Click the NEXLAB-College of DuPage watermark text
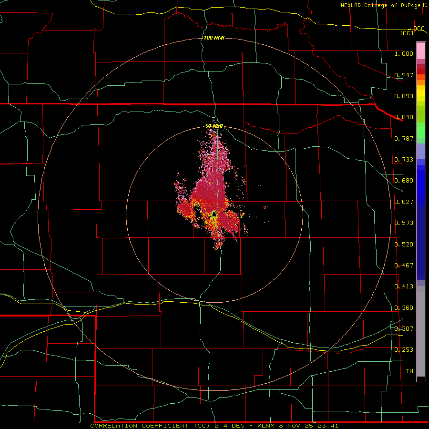 coord(381,5)
